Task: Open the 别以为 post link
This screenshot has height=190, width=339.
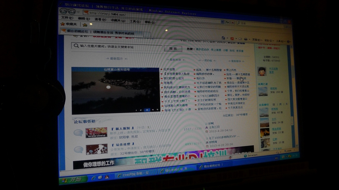Action: 200,79
